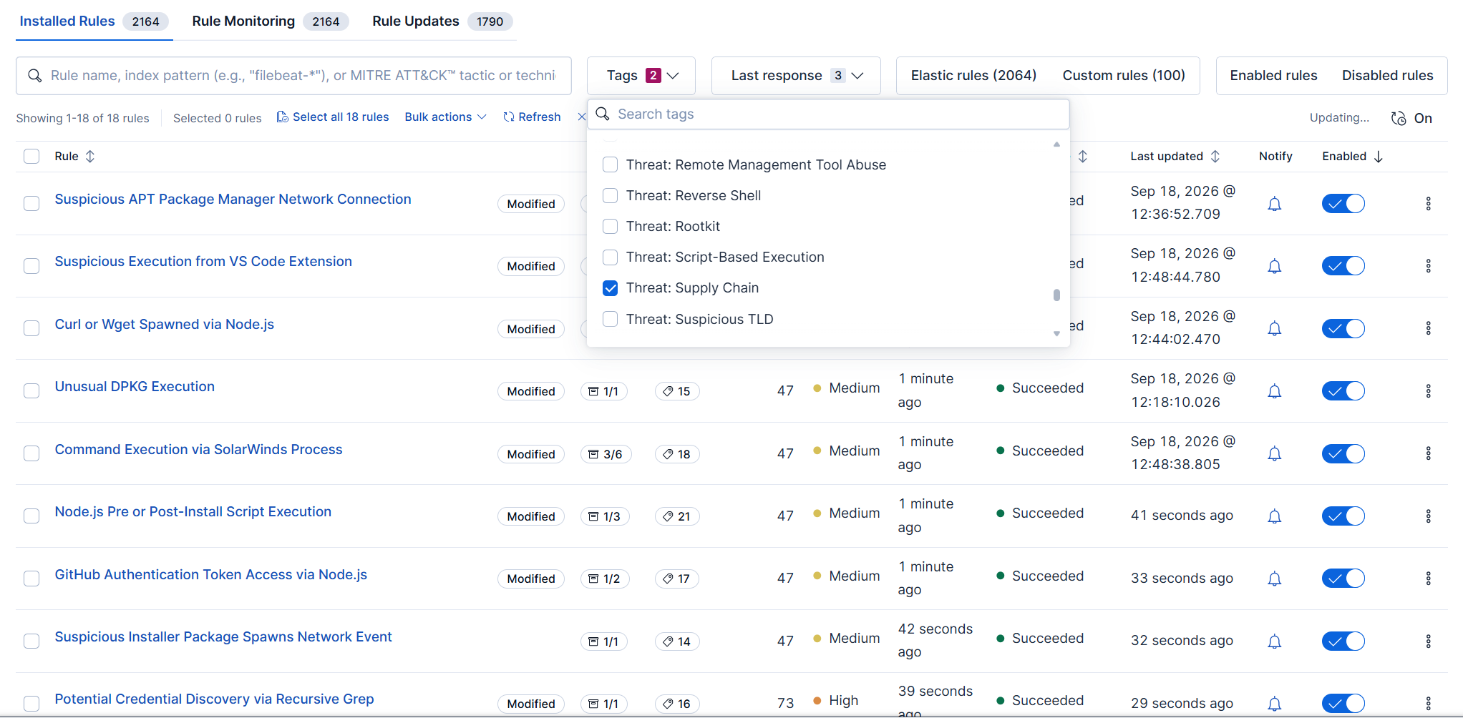This screenshot has height=728, width=1463.
Task: Sort by the Rule column header
Action: pos(75,157)
